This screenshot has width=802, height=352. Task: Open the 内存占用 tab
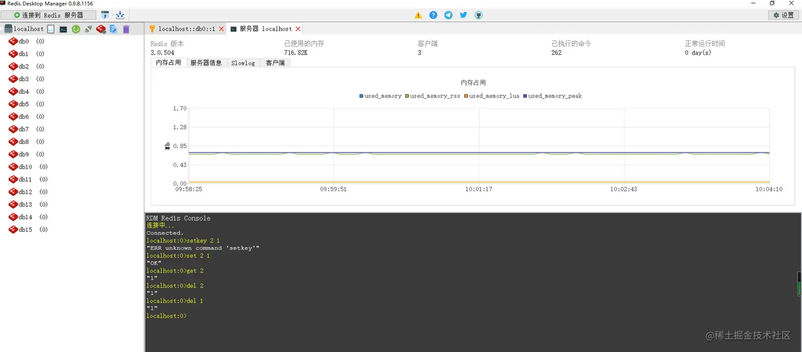(168, 63)
